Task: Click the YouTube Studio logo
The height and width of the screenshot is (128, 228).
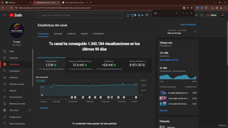Action: 16,15
